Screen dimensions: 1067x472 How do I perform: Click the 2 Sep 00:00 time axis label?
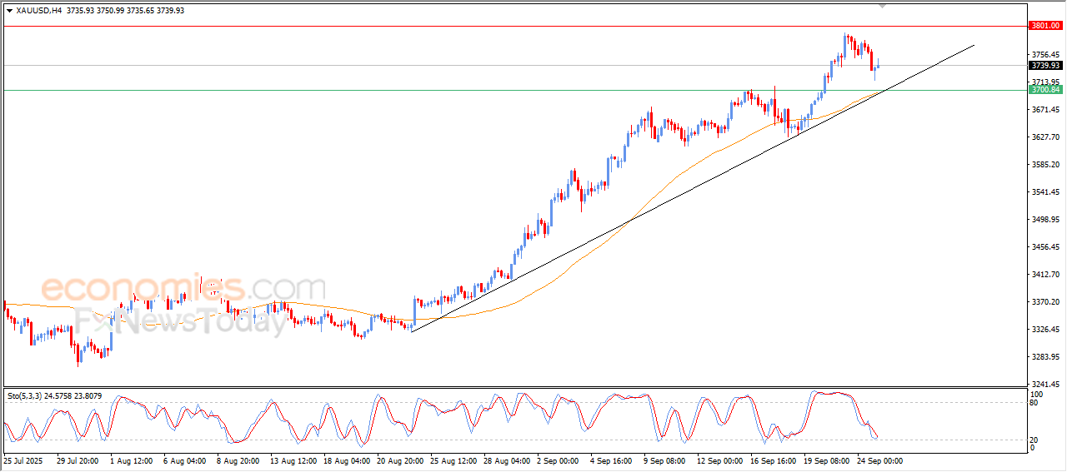pyautogui.click(x=557, y=460)
